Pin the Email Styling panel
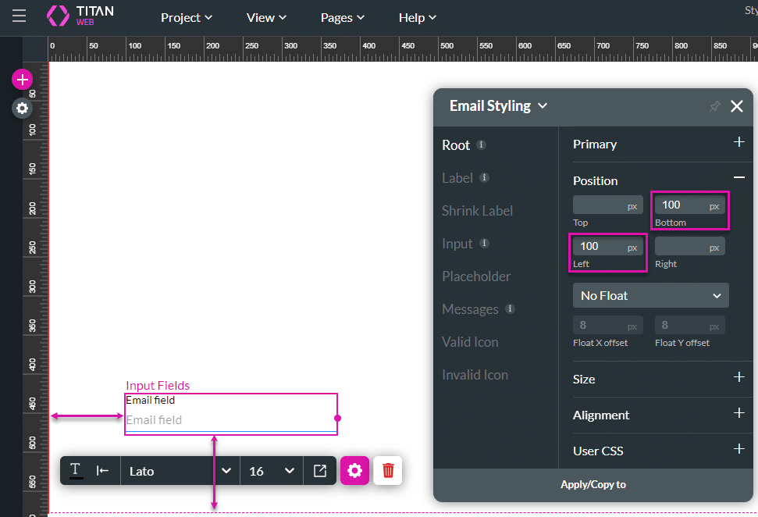This screenshot has height=517, width=758. (x=714, y=106)
